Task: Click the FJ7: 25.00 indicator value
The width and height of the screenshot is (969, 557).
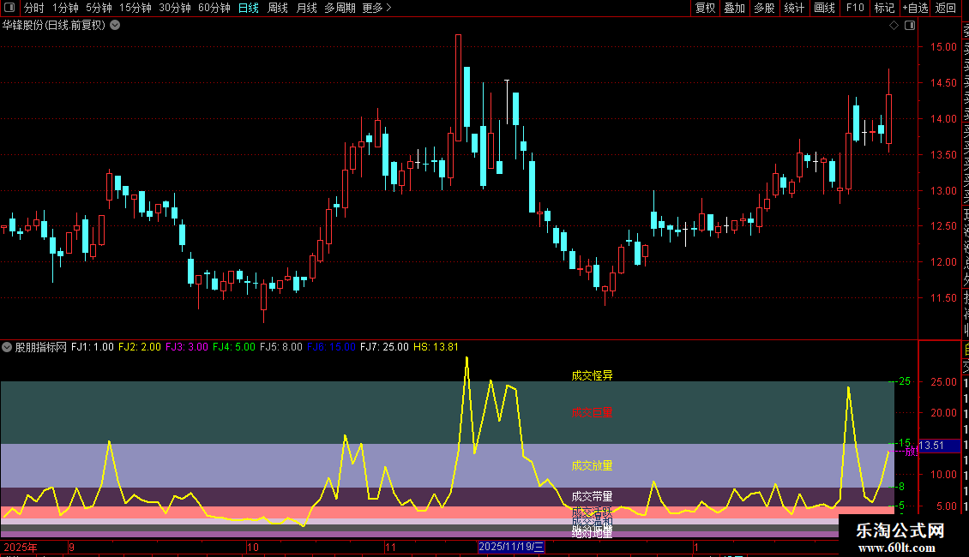Action: click(384, 347)
